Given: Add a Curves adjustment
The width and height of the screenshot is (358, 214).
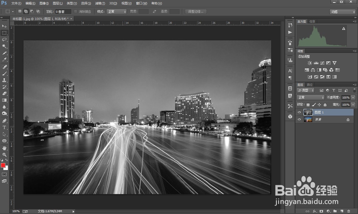Looking at the screenshot, I should (322, 63).
